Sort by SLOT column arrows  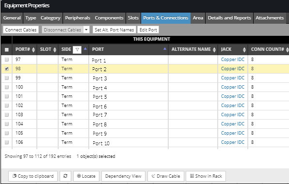(55, 50)
